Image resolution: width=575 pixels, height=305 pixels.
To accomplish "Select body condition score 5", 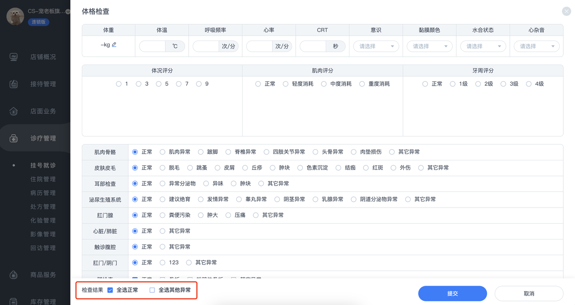I will click(159, 84).
